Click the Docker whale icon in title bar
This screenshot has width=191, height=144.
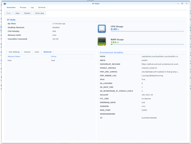coord(5,3)
